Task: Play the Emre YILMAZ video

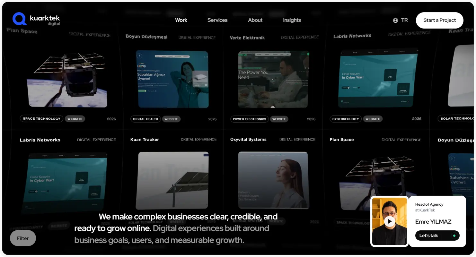Action: tap(390, 221)
